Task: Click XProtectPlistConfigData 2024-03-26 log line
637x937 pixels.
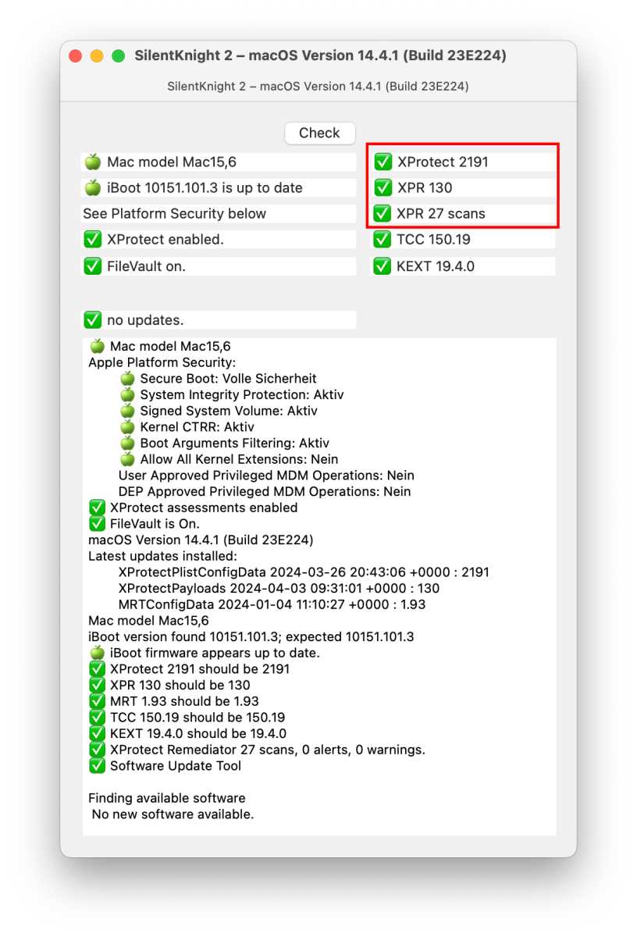Action: (x=304, y=572)
